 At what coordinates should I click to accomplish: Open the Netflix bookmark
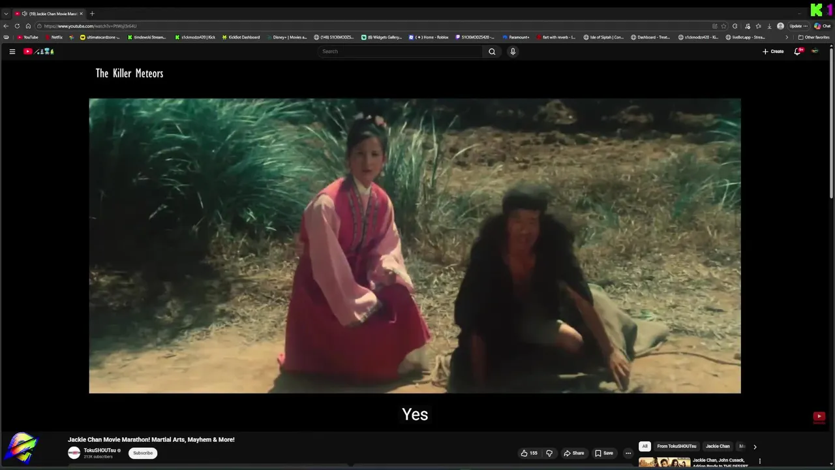pos(53,37)
